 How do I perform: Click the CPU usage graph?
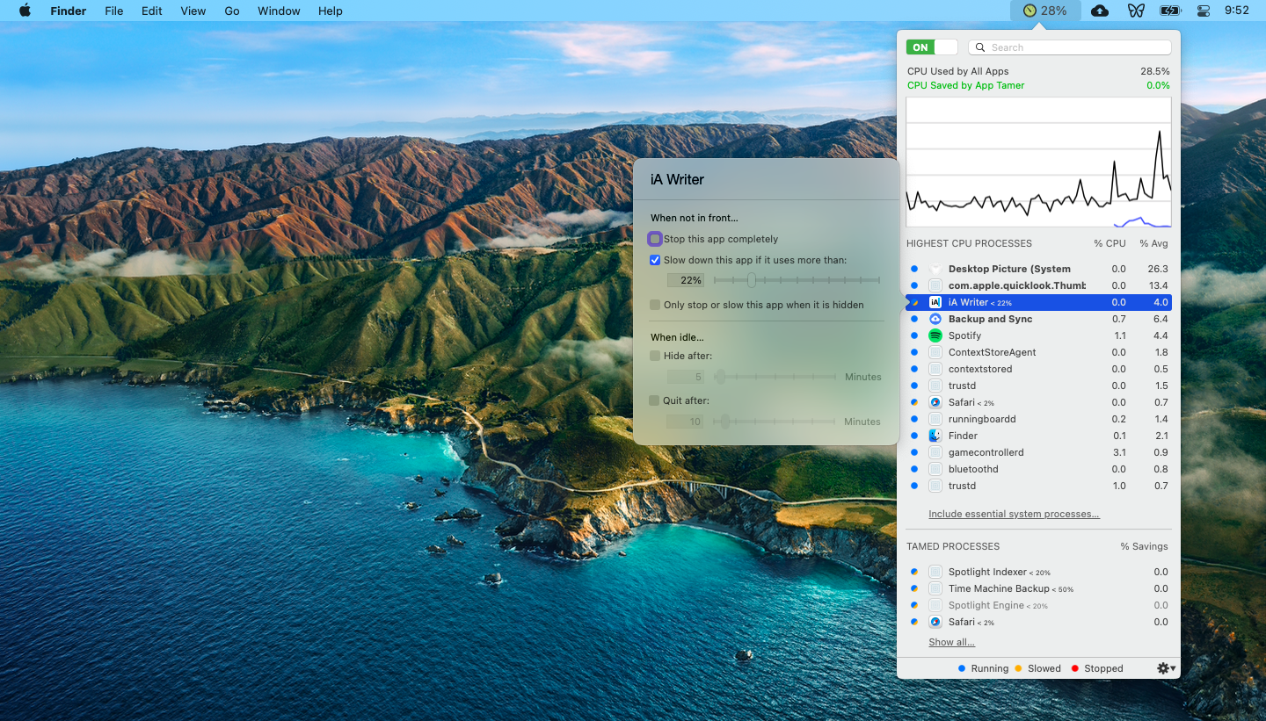pos(1038,162)
